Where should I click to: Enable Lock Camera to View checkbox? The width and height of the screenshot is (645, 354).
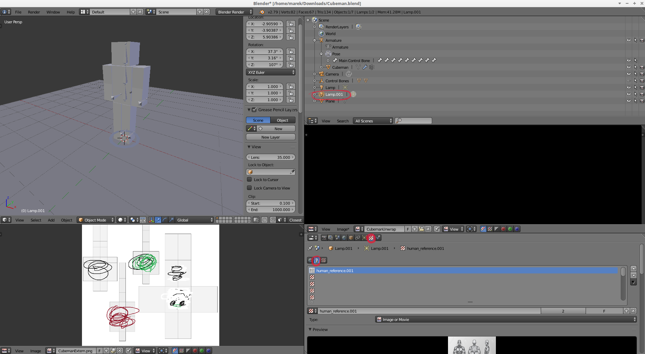click(250, 188)
